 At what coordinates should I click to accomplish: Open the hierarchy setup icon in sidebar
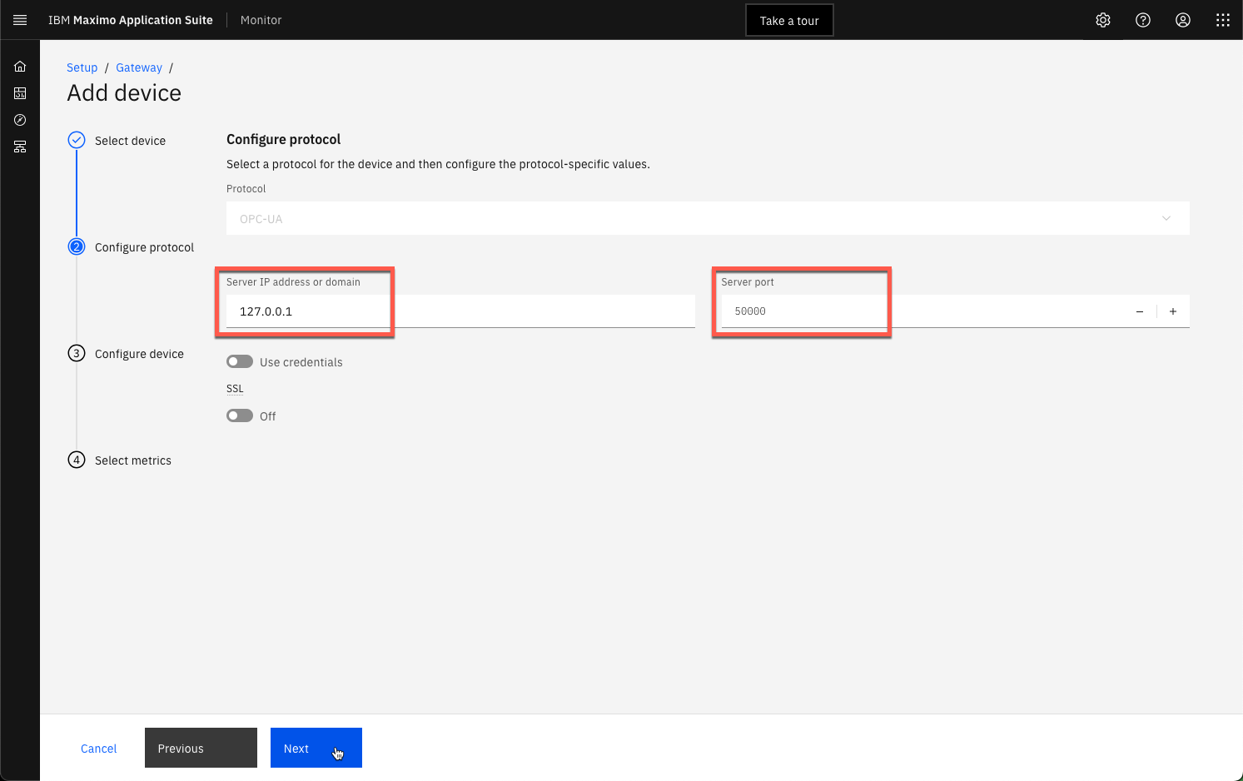pos(20,147)
